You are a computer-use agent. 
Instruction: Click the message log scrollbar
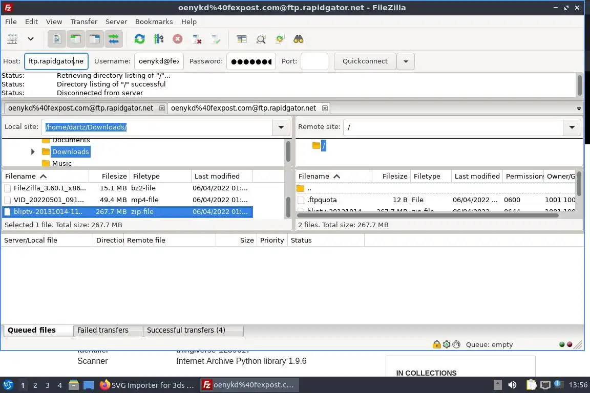tap(579, 85)
